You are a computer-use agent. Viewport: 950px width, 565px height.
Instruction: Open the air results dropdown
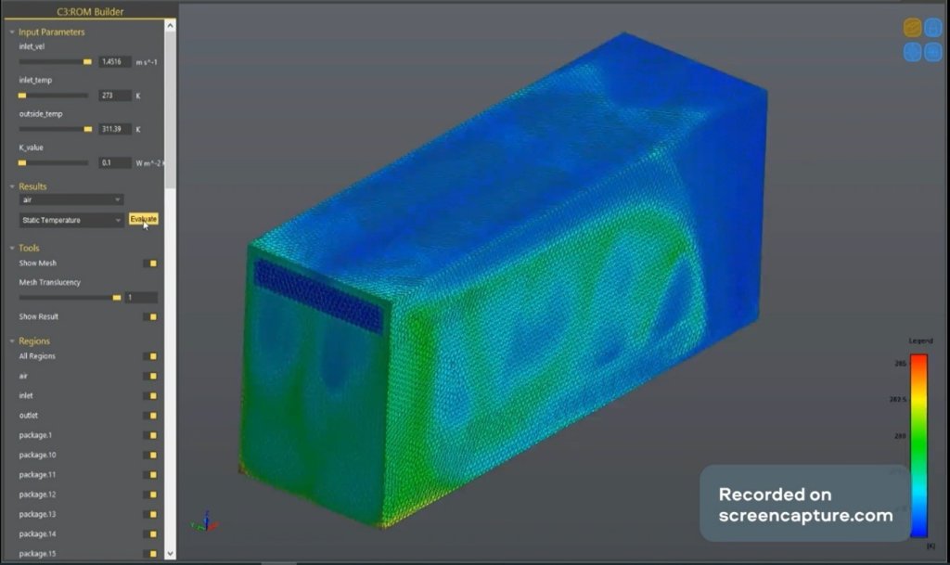click(71, 199)
